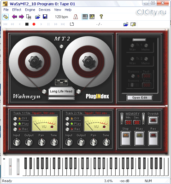This screenshot has width=171, height=184.
Task: Click the Open Edit button
Action: pos(140,98)
